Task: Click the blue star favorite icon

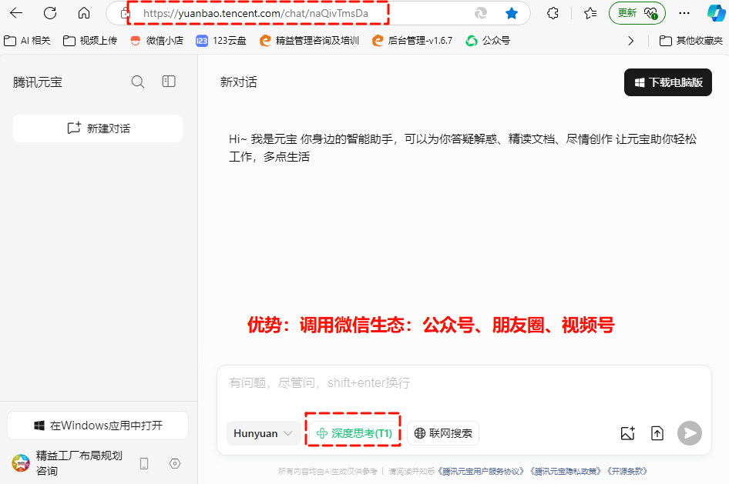Action: pyautogui.click(x=512, y=13)
